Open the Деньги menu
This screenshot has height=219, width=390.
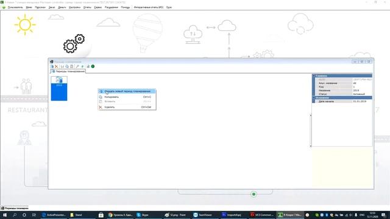(x=62, y=7)
